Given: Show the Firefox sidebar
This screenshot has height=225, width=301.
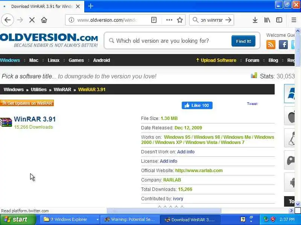Looking at the screenshot, I should pyautogui.click(x=279, y=20).
